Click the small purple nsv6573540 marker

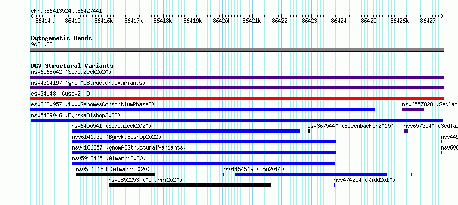pyautogui.click(x=406, y=131)
